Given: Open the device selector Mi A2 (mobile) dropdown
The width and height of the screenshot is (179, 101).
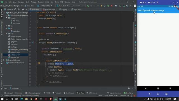Looking at the screenshot, I should click(45, 6).
